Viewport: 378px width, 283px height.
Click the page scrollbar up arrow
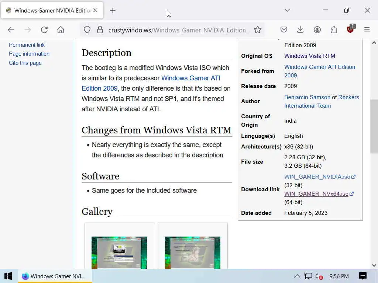pyautogui.click(x=374, y=43)
